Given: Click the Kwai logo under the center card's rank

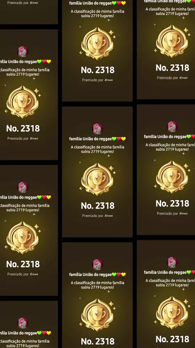Looking at the screenshot, I should [x=109, y=216].
